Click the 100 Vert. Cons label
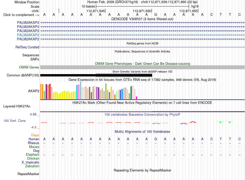The height and width of the screenshot is (180, 245). pos(14,121)
